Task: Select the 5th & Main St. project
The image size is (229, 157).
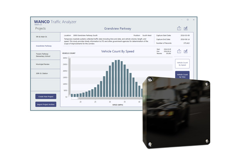Action: click(45, 37)
